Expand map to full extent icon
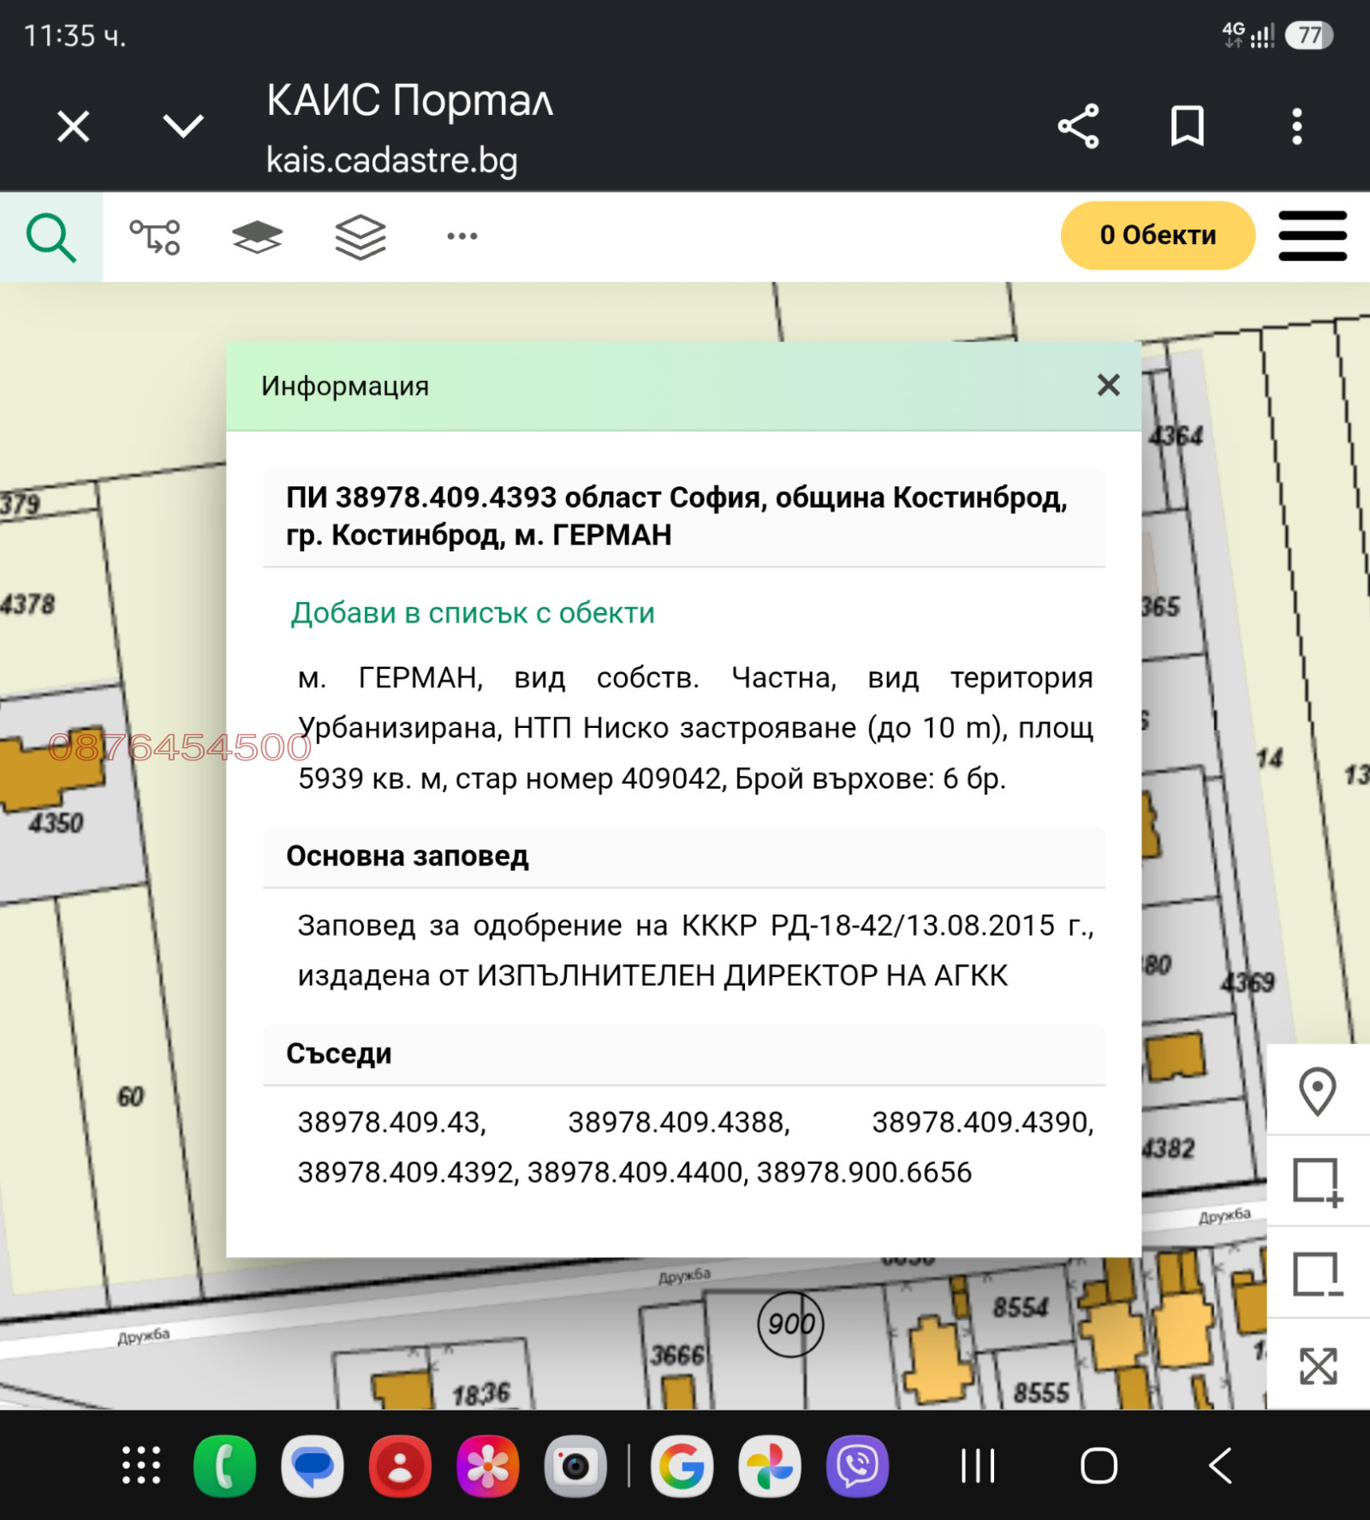 tap(1318, 1365)
